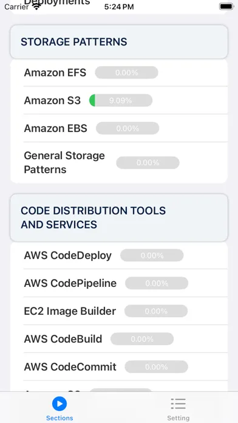The width and height of the screenshot is (238, 423).
Task: Collapse the Storage Patterns section header
Action: 119,42
